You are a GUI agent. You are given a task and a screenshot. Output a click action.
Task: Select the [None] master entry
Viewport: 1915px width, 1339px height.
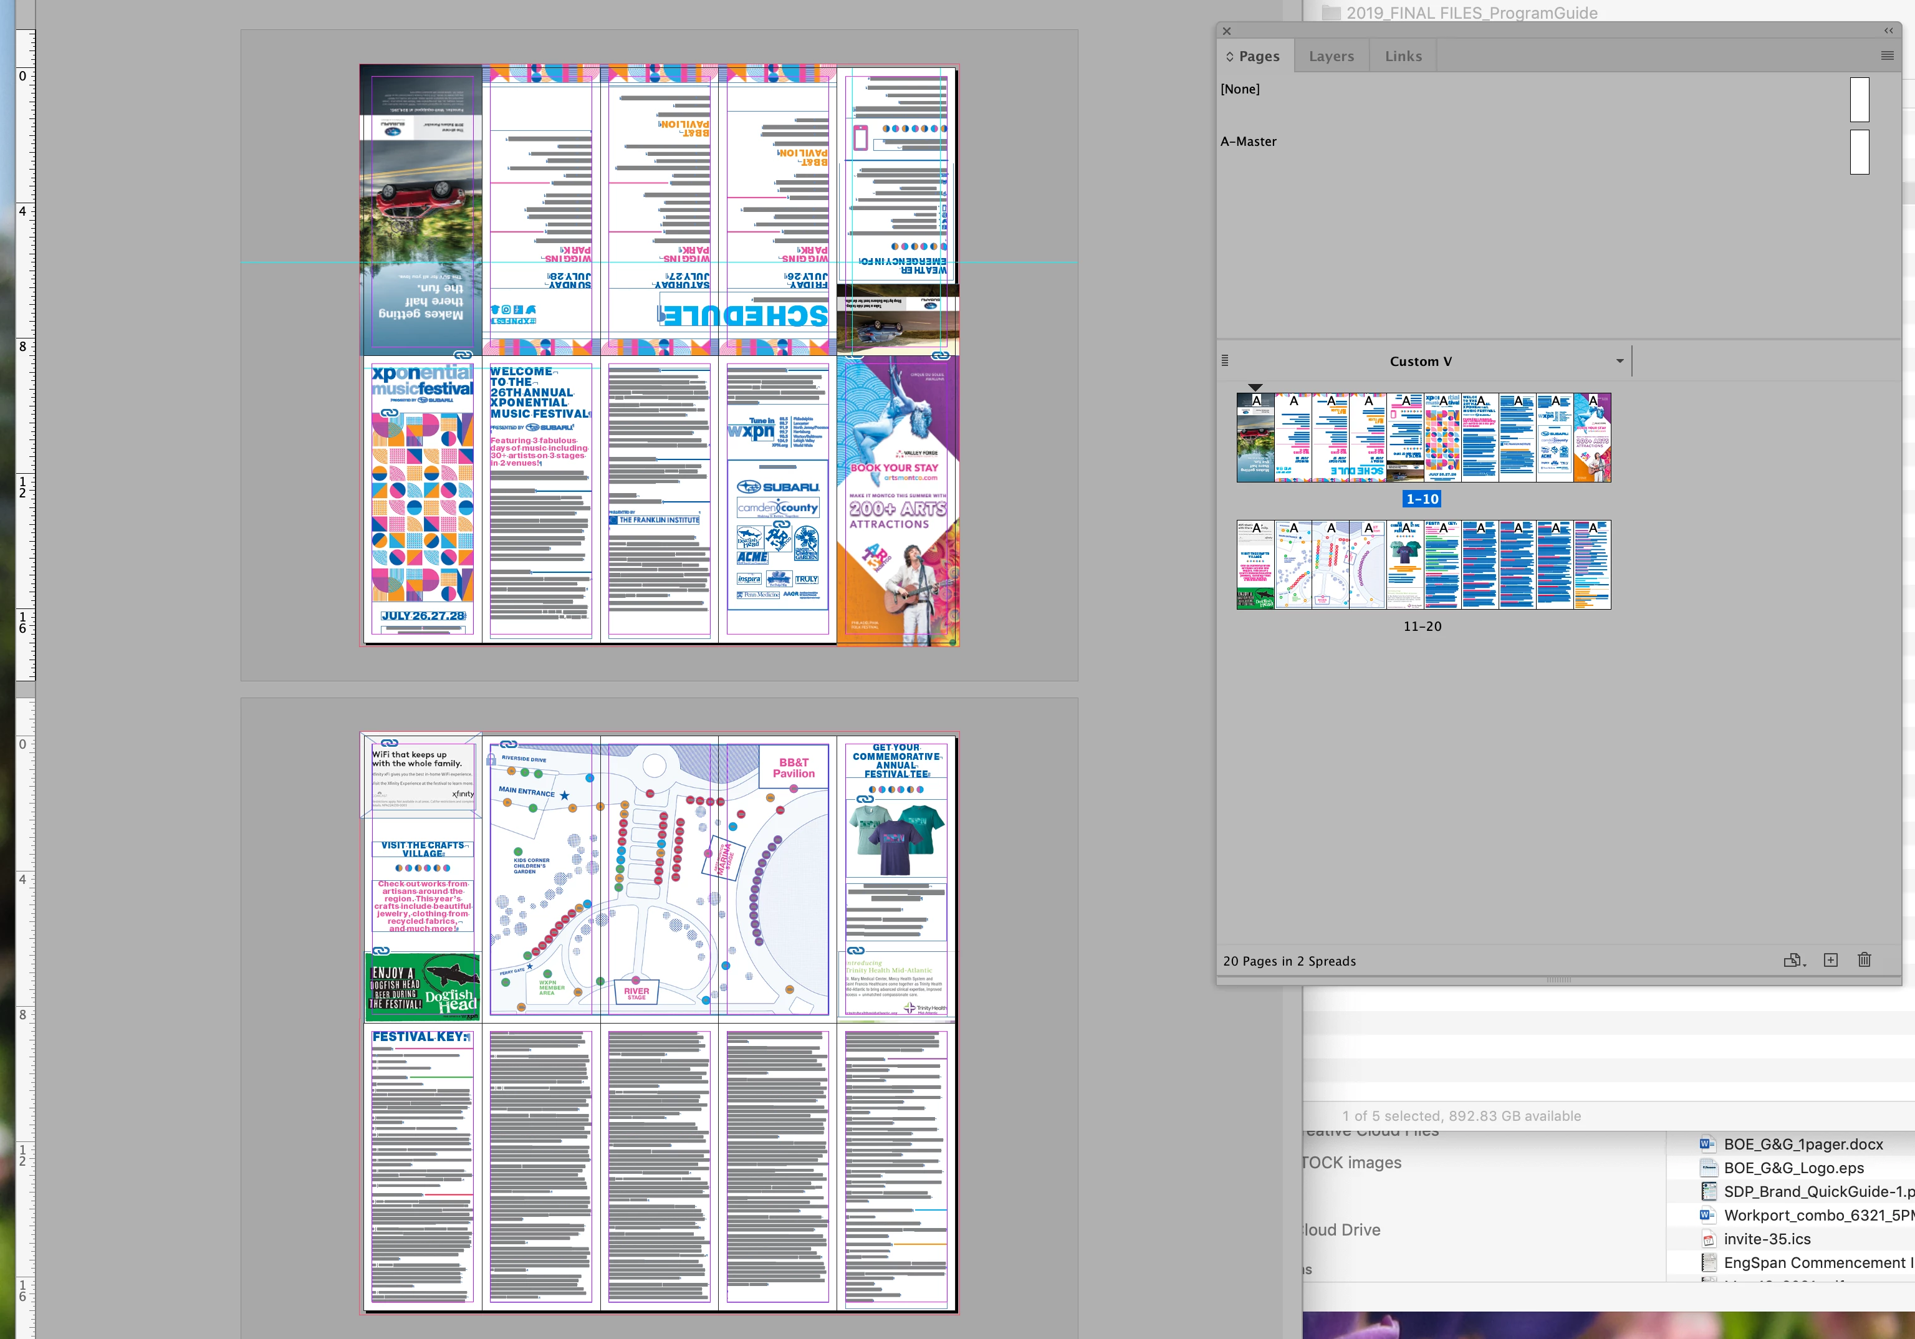coord(1241,89)
